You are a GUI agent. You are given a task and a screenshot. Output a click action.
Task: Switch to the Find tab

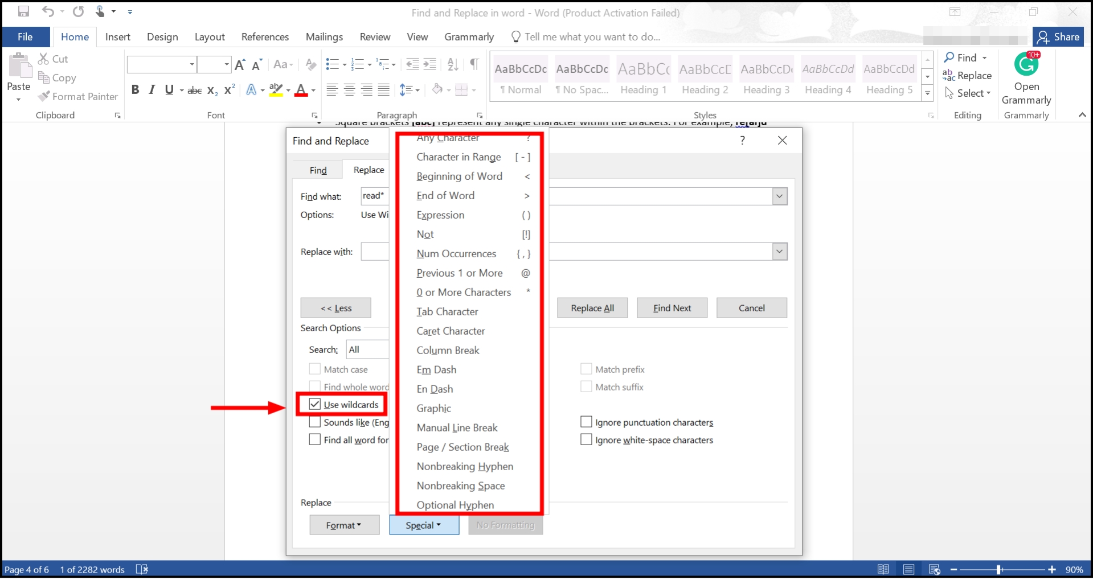318,170
